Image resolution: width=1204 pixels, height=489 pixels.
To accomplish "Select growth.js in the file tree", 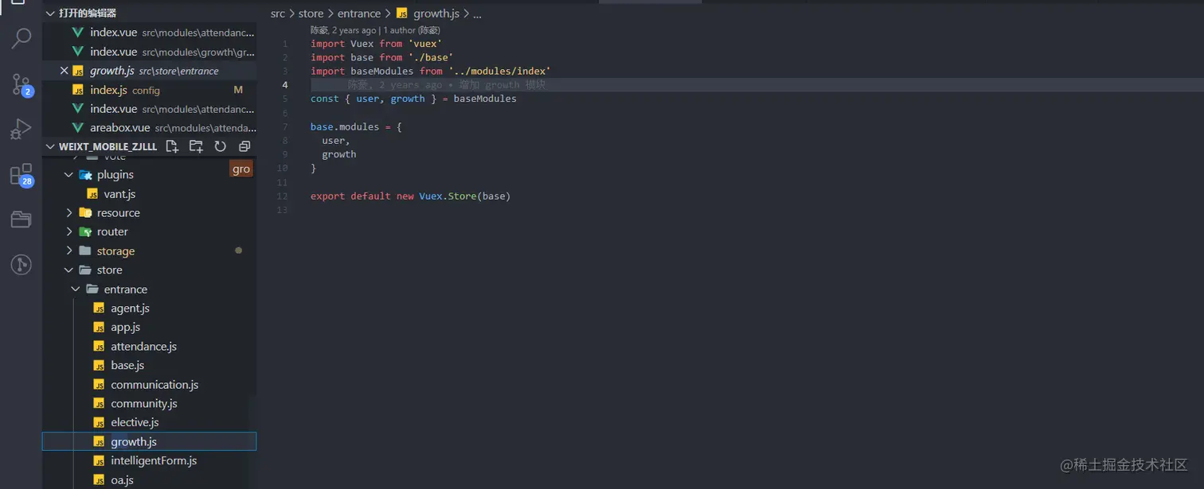I will click(149, 442).
